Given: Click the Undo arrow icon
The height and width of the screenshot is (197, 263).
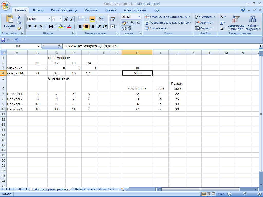Looking at the screenshot, I should (x=17, y=40).
